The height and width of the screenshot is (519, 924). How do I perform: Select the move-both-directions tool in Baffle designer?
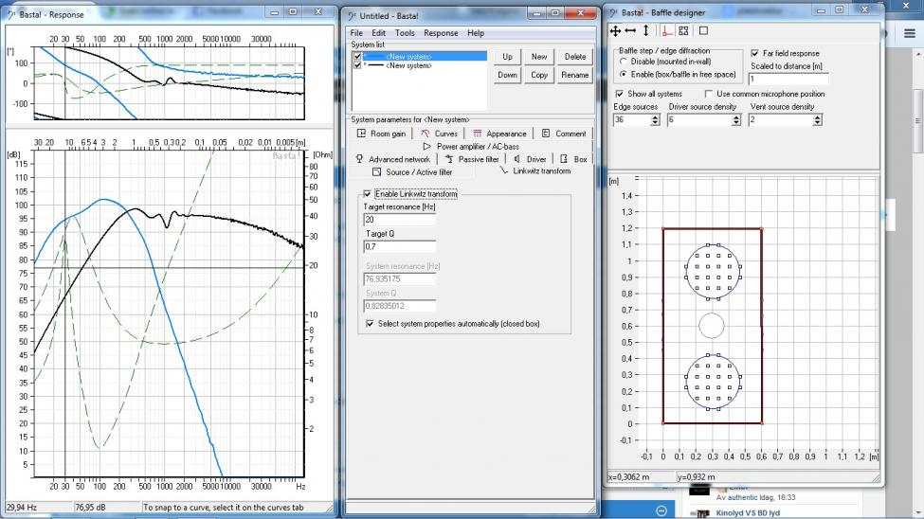coord(615,30)
